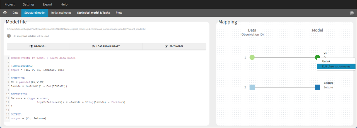This screenshot has width=357, height=128.
Task: Click the info icon beside analytical solution
Action: pos(9,36)
